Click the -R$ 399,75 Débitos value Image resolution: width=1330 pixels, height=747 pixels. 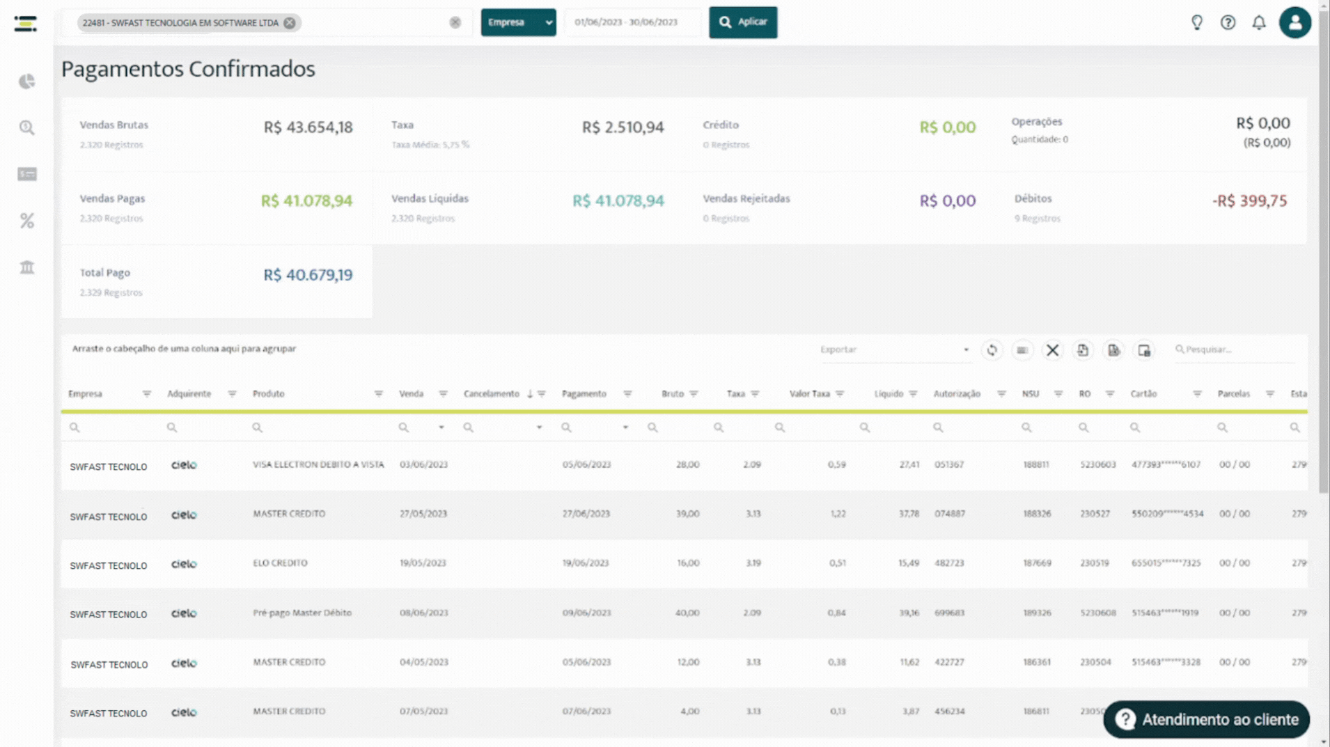1249,201
